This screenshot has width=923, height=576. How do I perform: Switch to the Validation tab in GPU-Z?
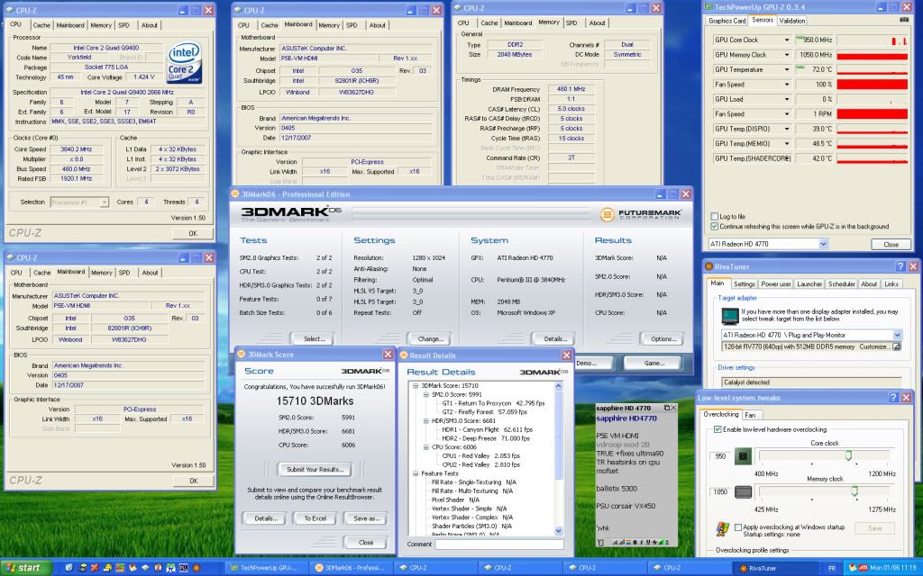tap(792, 21)
